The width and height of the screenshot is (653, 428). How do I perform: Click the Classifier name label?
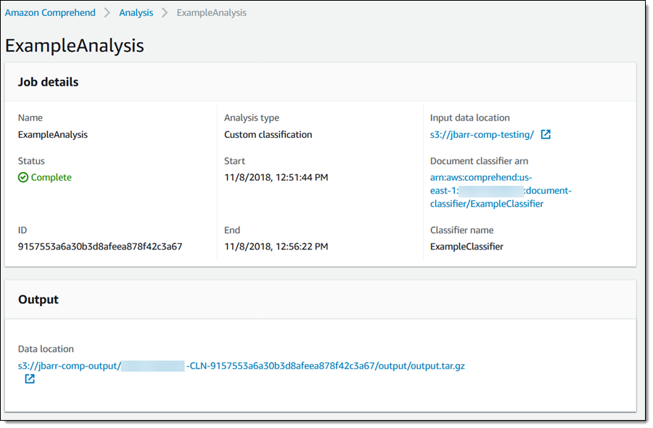[x=462, y=230]
